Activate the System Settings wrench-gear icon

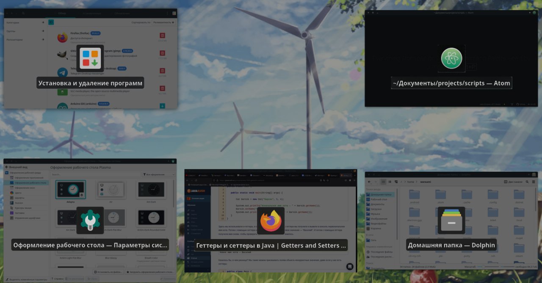pos(90,220)
